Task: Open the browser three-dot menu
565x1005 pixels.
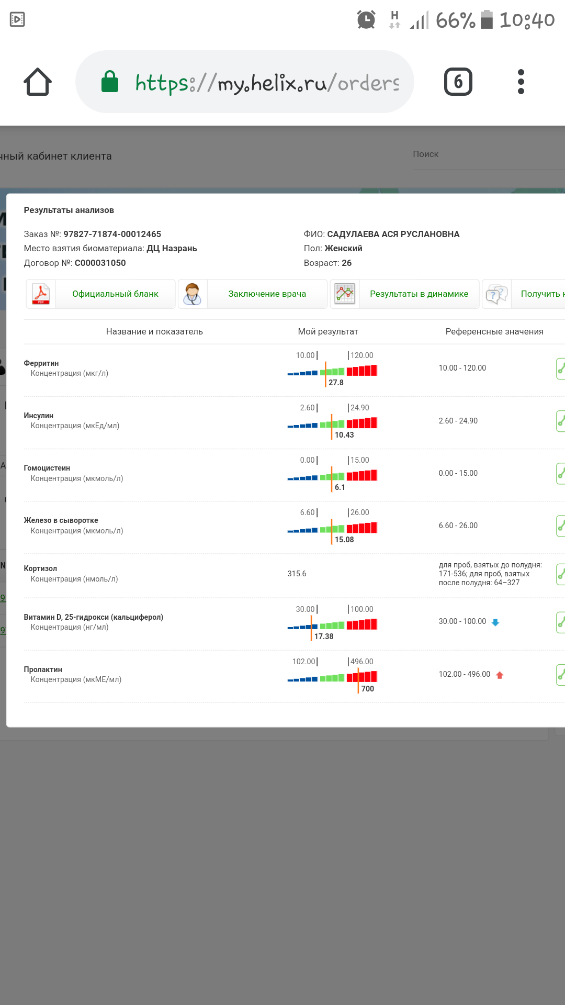Action: [x=521, y=82]
